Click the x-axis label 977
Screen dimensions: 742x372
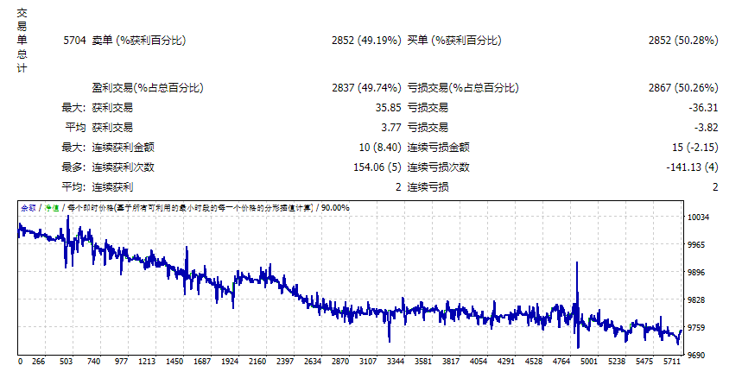tap(121, 361)
